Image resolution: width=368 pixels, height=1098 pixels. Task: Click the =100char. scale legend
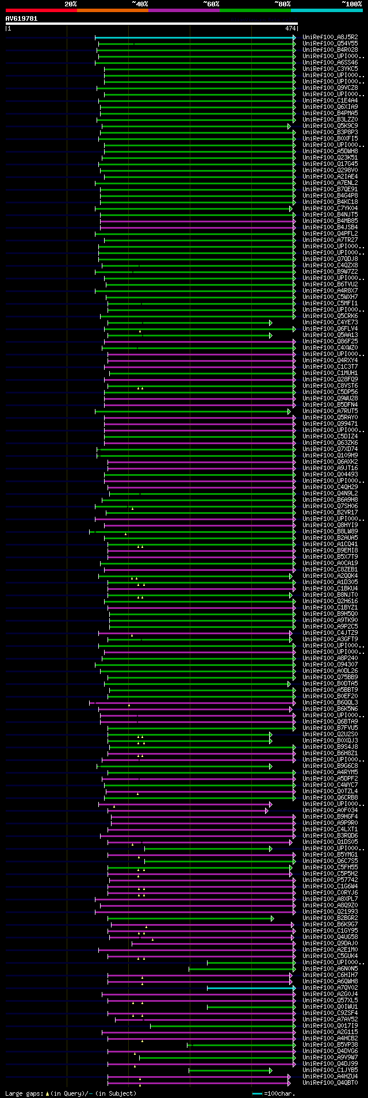(274, 1093)
